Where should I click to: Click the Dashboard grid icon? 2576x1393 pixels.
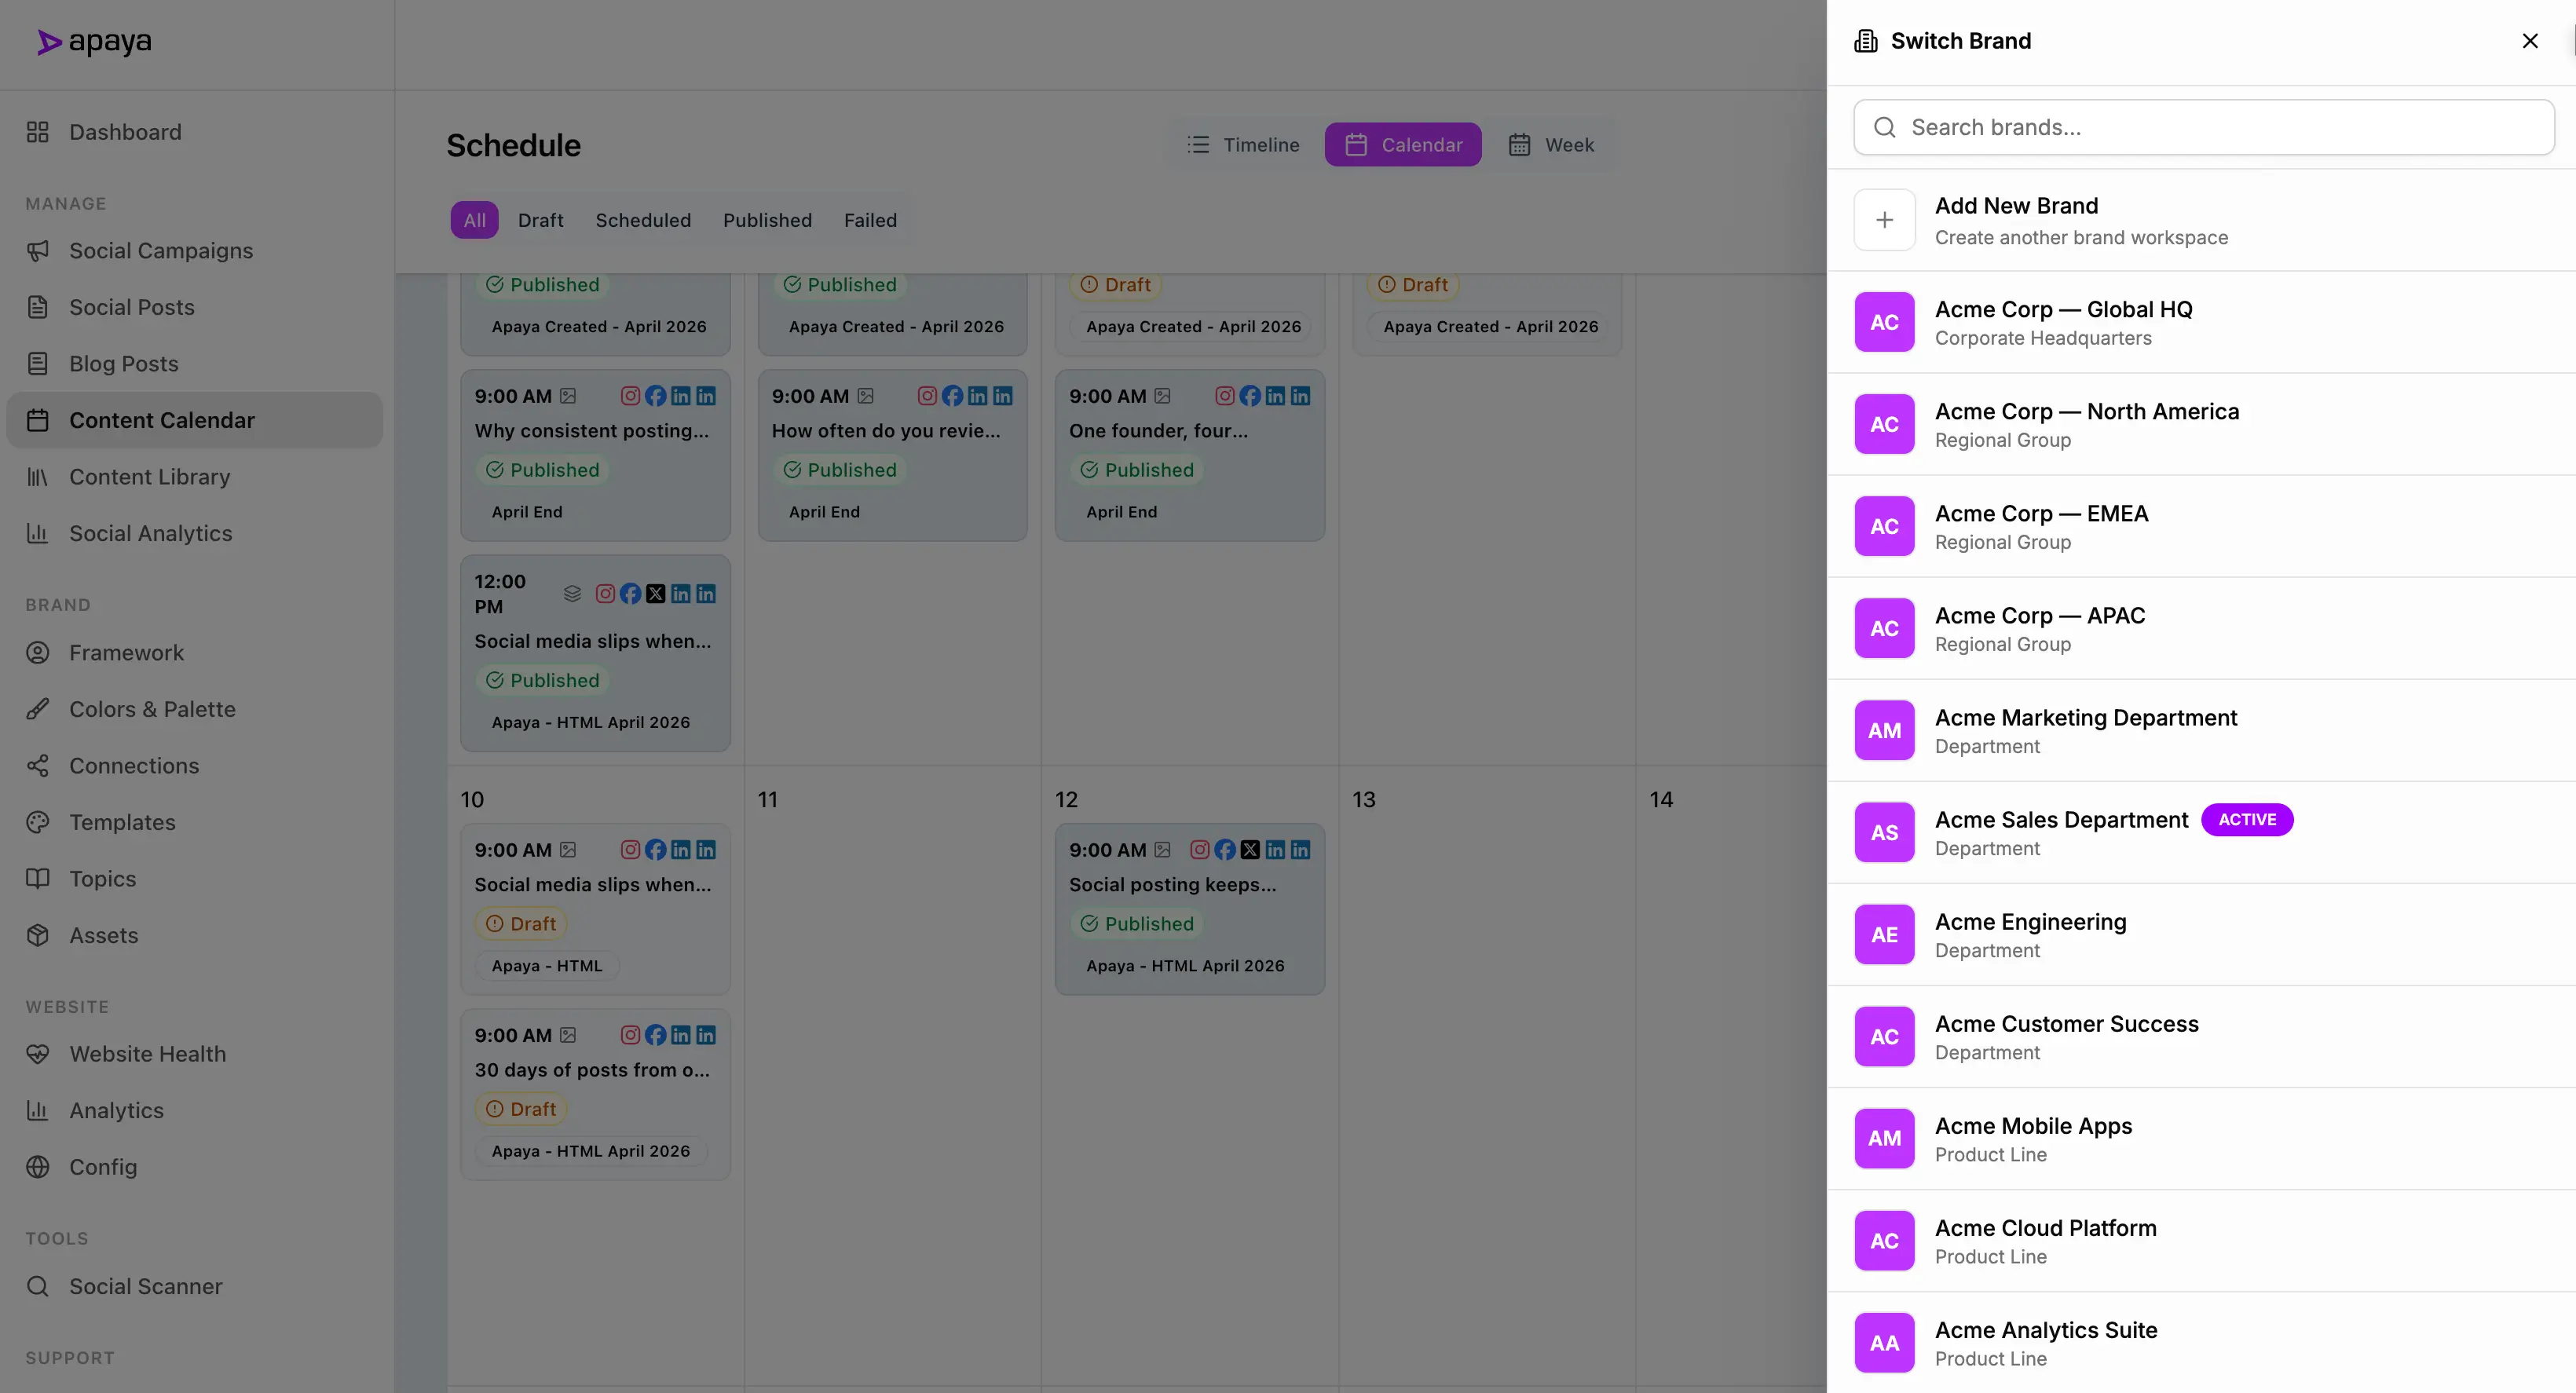tap(38, 132)
